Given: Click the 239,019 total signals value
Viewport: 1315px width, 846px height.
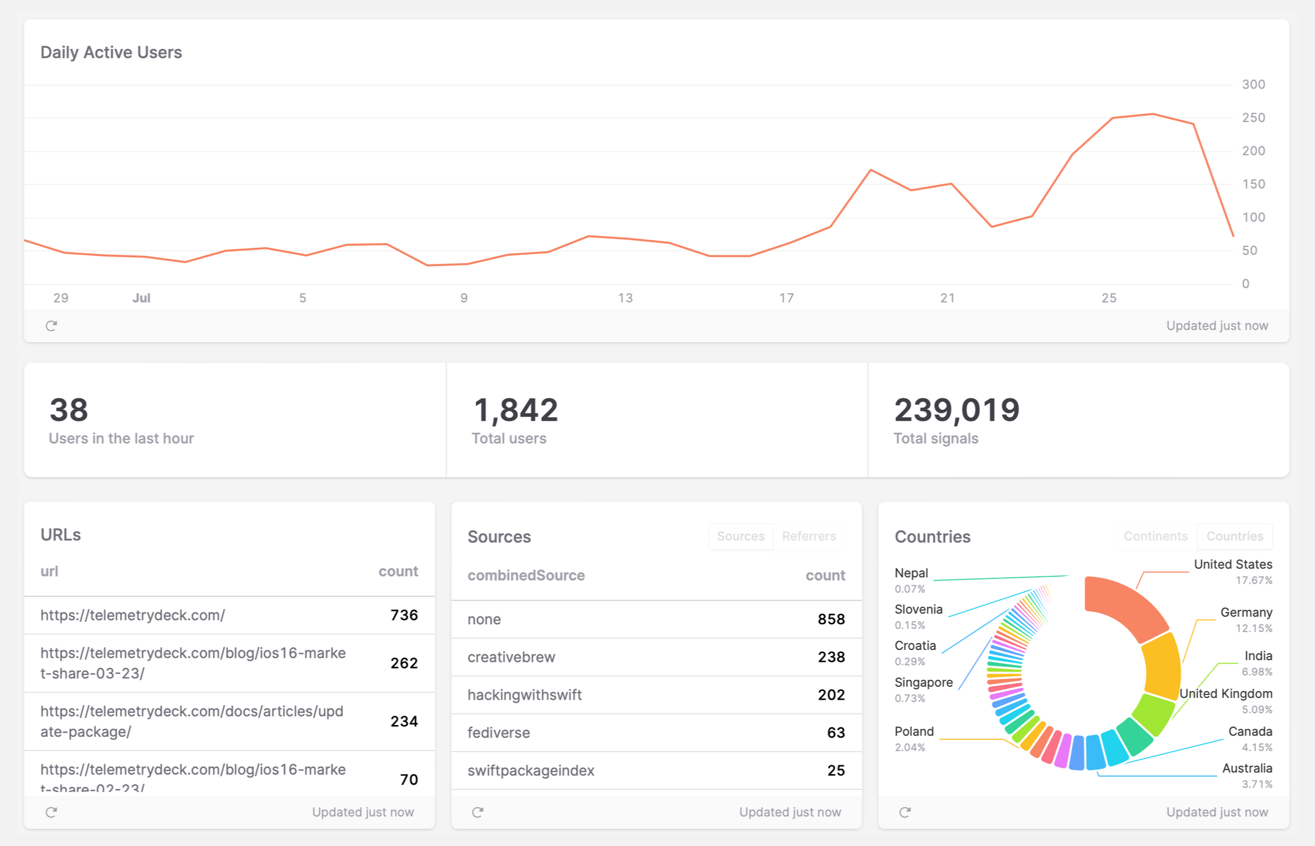Looking at the screenshot, I should pos(957,410).
